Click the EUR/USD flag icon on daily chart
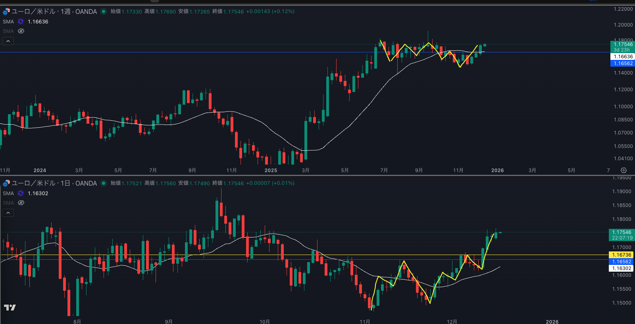The width and height of the screenshot is (635, 324). (6, 183)
